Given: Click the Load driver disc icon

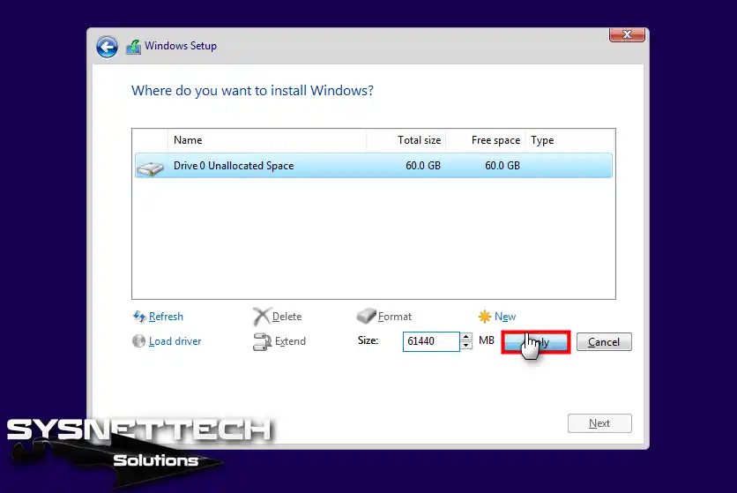Looking at the screenshot, I should pyautogui.click(x=138, y=341).
